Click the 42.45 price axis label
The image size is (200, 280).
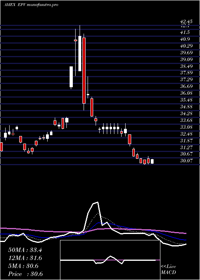(186, 22)
